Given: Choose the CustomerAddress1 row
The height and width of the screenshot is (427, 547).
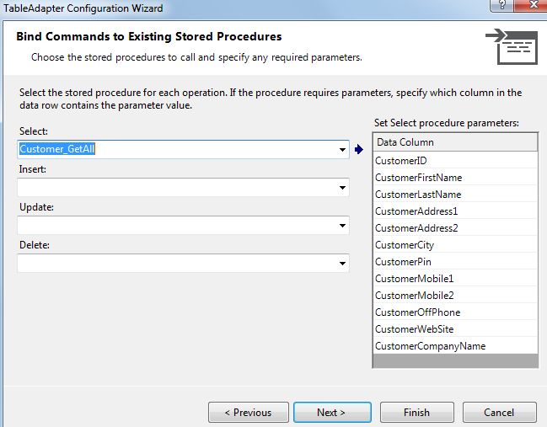Looking at the screenshot, I should pos(455,211).
